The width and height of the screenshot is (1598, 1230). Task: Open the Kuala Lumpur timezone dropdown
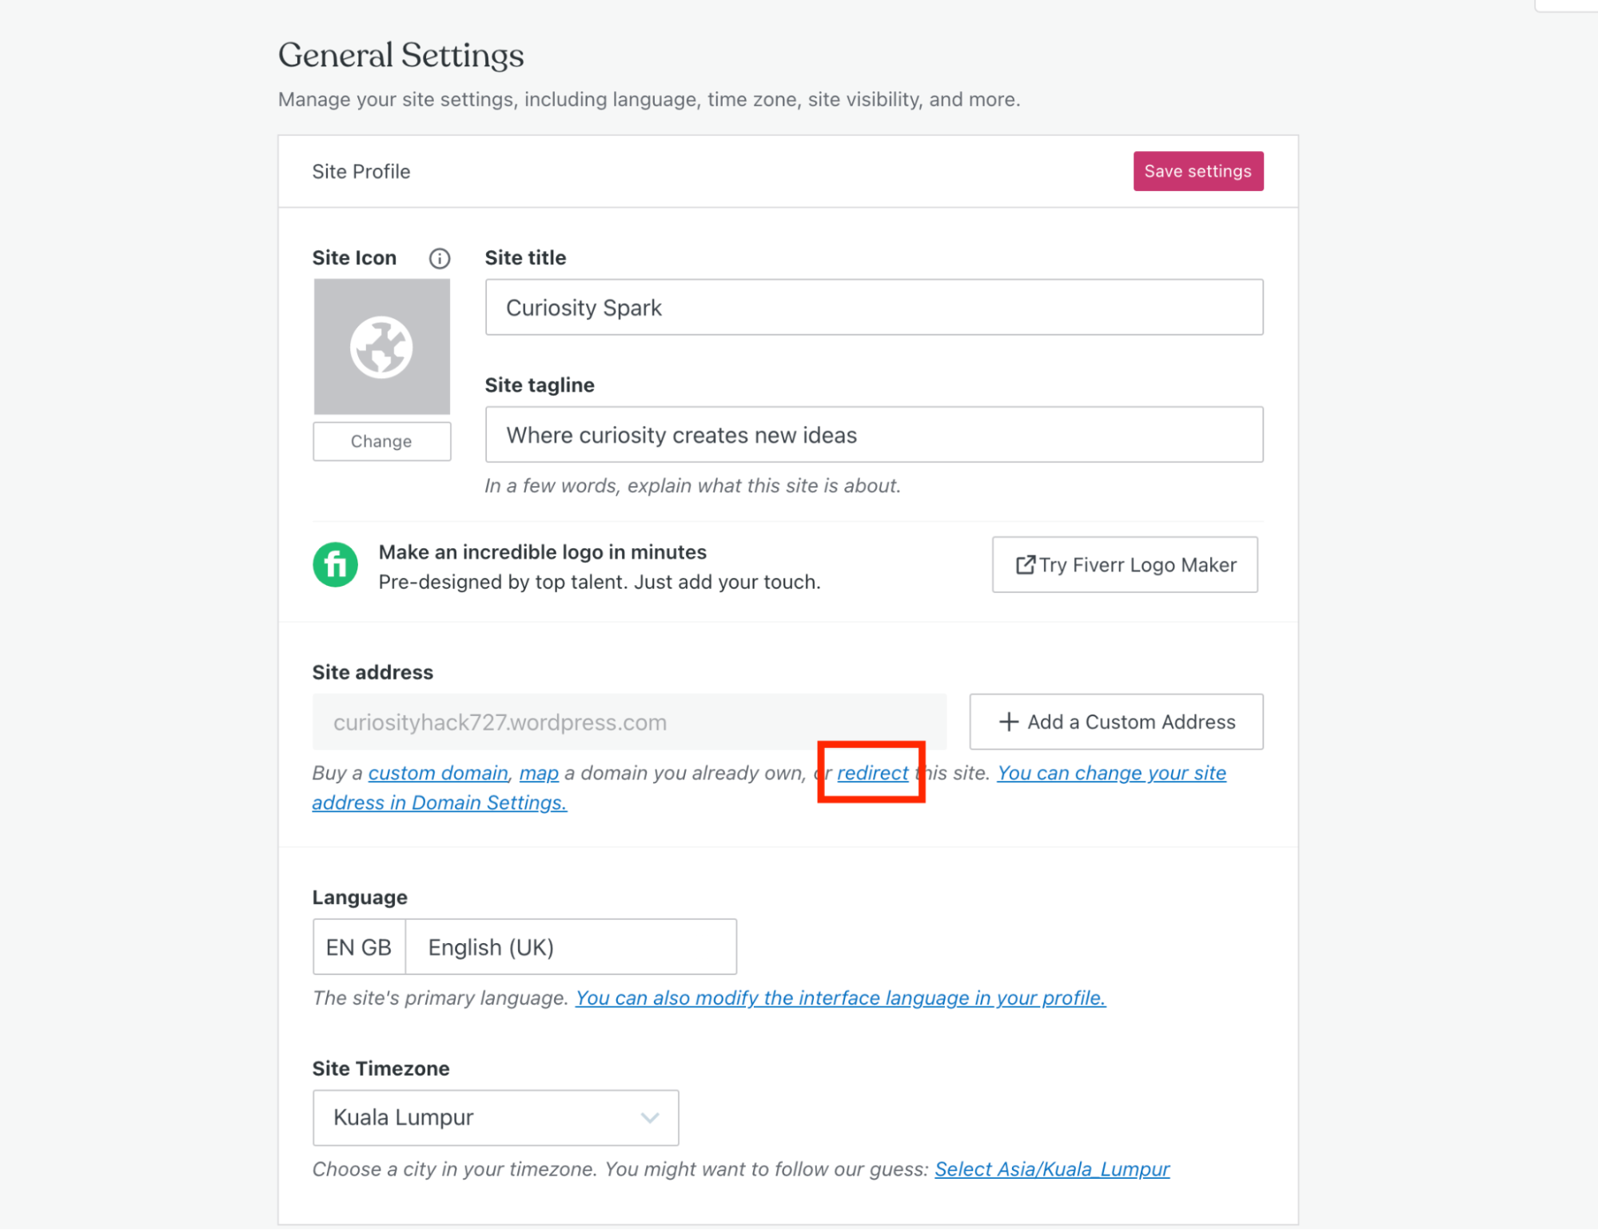click(x=496, y=1117)
